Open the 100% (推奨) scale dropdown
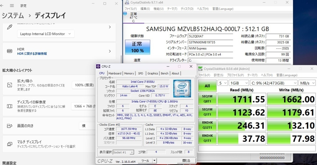317x165 pixels. click(x=84, y=85)
